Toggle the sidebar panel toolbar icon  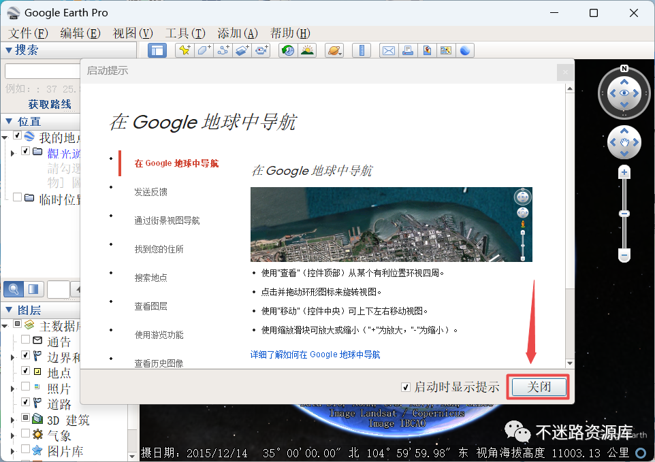[157, 50]
